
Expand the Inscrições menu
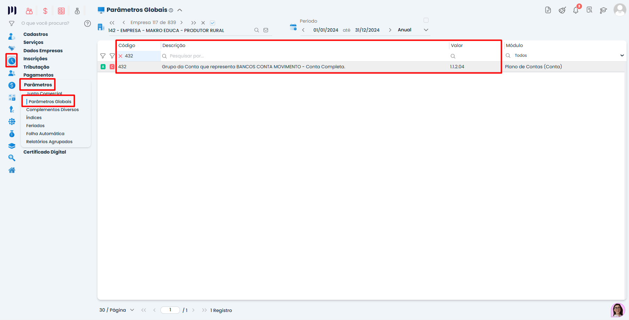35,58
